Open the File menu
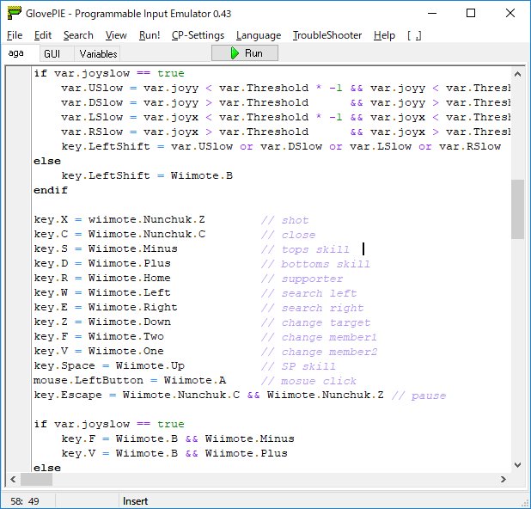Viewport: 531px width, 509px height. coord(15,35)
